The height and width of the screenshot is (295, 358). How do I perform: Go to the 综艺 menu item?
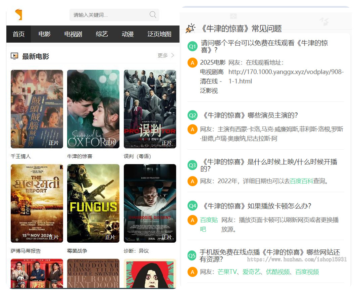pyautogui.click(x=102, y=34)
